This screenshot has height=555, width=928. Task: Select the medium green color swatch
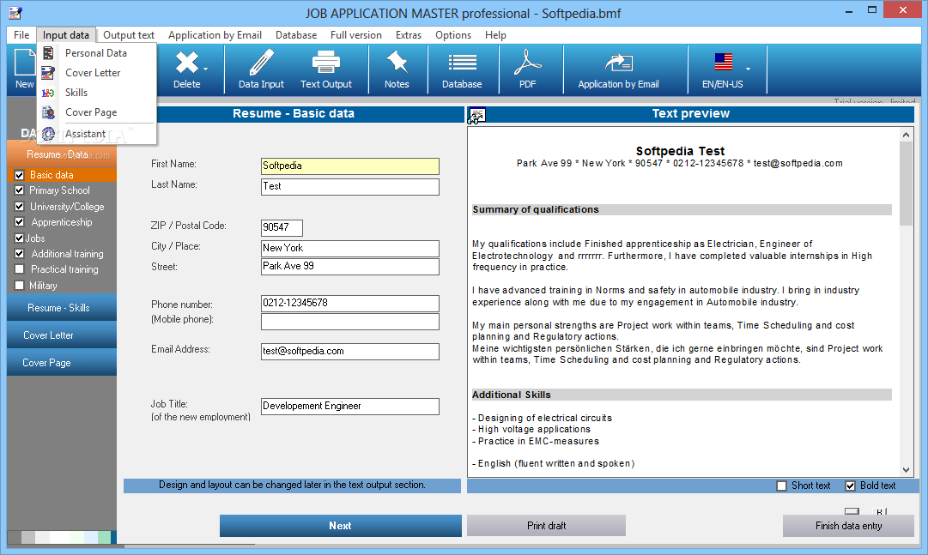[104, 537]
